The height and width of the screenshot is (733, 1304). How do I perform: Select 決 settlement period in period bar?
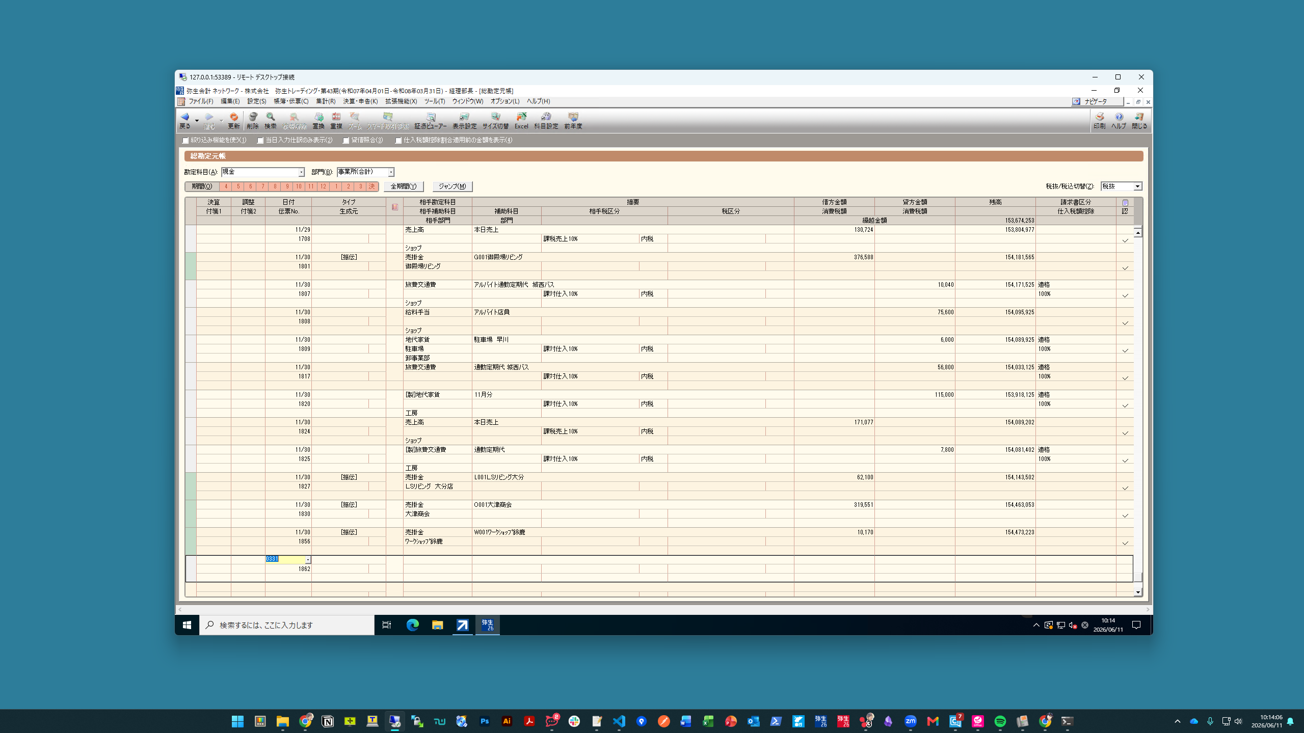372,186
